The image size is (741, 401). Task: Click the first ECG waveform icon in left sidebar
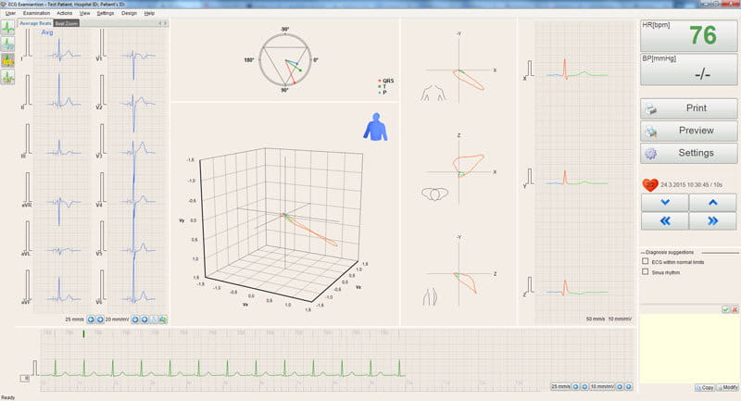(7, 26)
